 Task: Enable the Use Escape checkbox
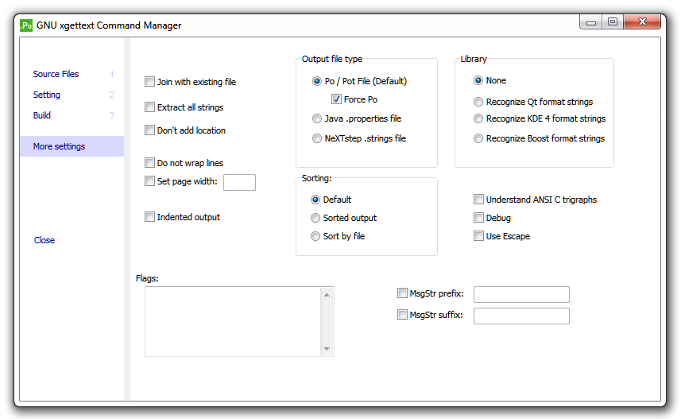click(x=478, y=235)
